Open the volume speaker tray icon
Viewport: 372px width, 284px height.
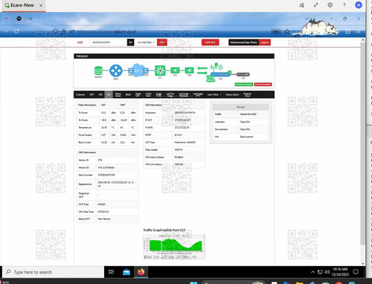tap(327, 272)
